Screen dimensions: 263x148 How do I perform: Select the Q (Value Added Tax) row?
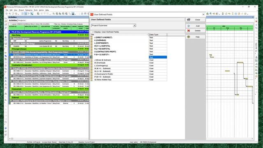[129, 80]
